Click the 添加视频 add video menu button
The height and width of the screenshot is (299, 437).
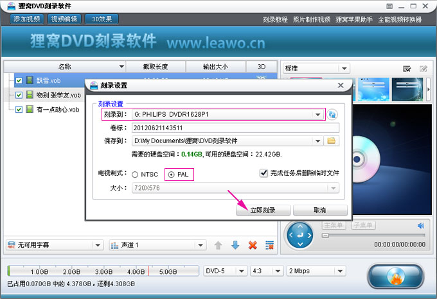tap(26, 20)
